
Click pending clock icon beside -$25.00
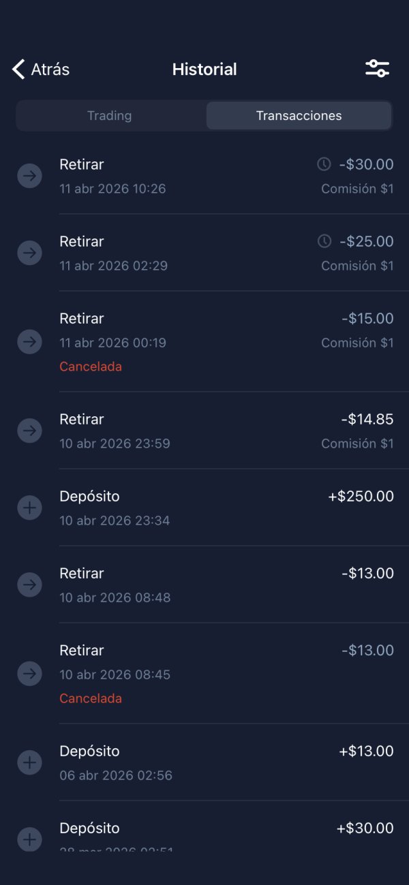coord(324,241)
